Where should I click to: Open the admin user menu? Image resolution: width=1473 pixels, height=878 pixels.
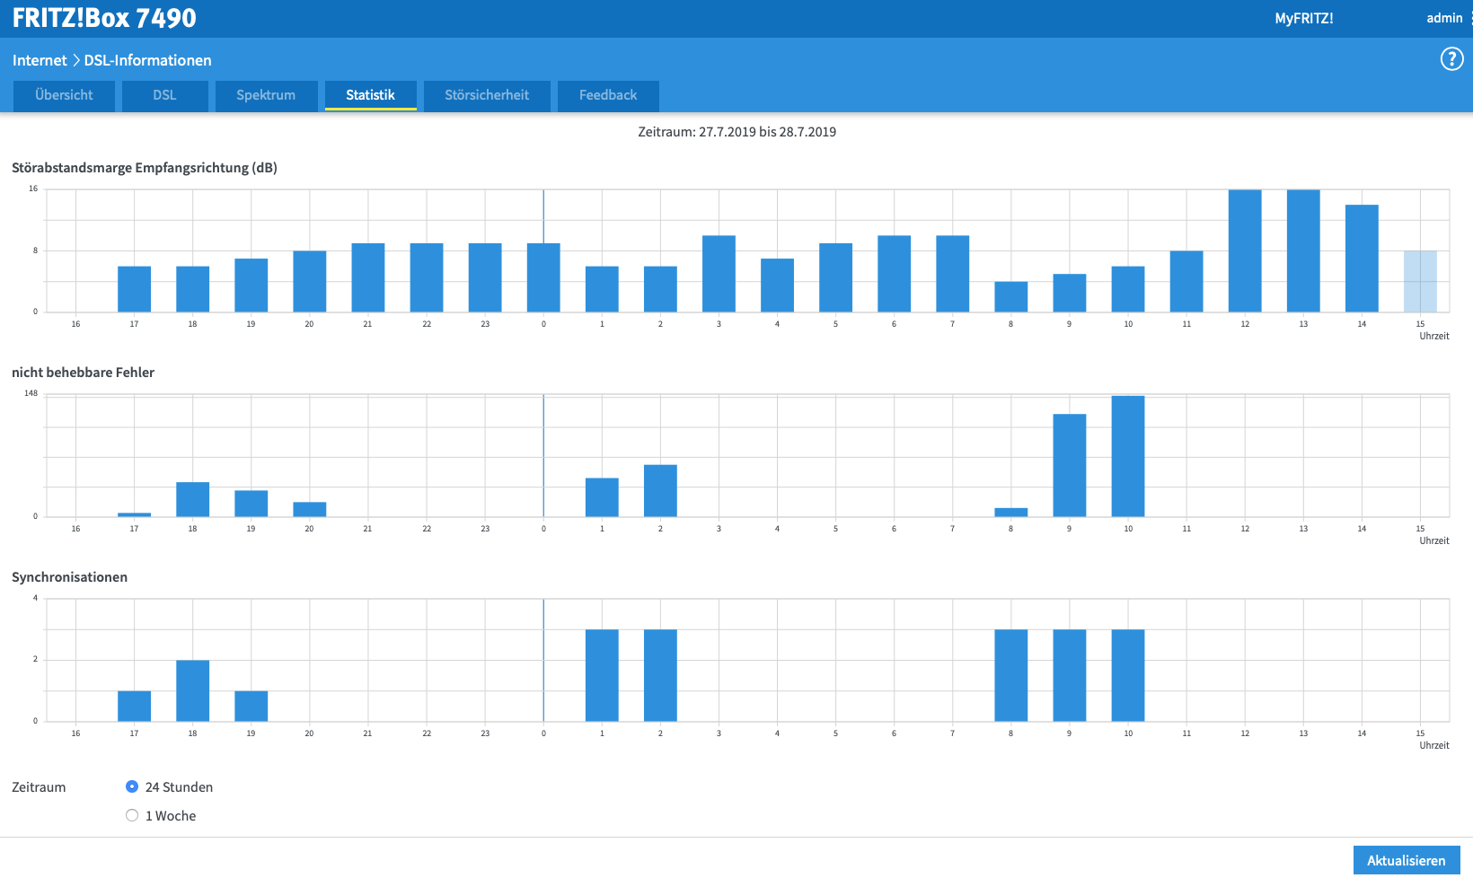(x=1444, y=18)
